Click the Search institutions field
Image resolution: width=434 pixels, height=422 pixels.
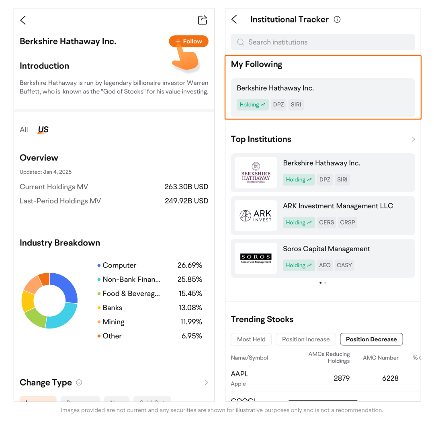(323, 42)
